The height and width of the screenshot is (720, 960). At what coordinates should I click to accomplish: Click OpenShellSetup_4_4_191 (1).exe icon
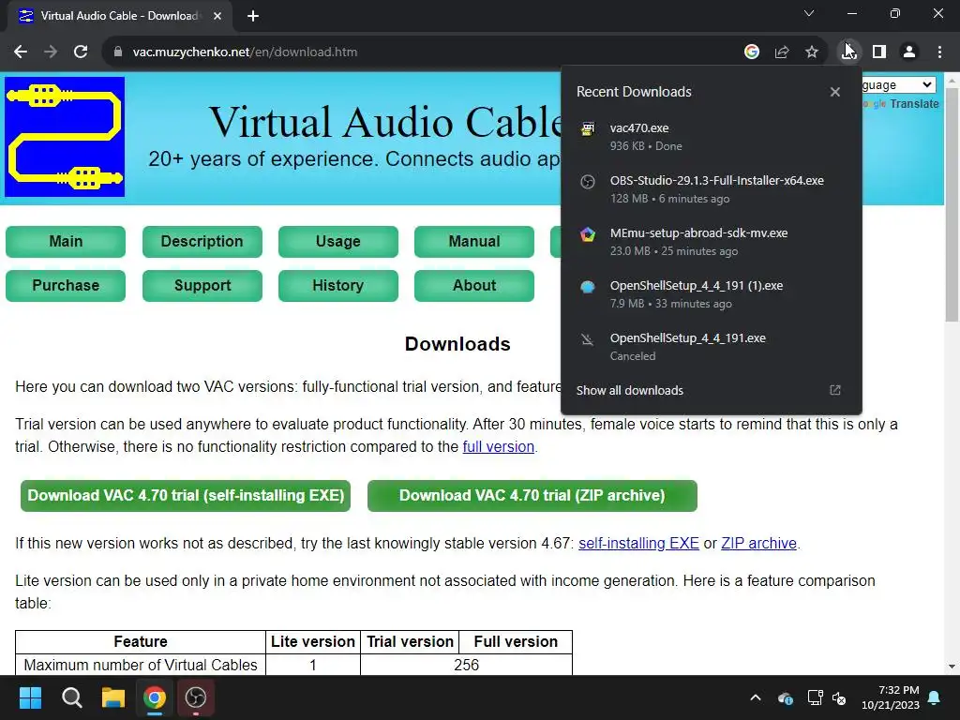588,287
